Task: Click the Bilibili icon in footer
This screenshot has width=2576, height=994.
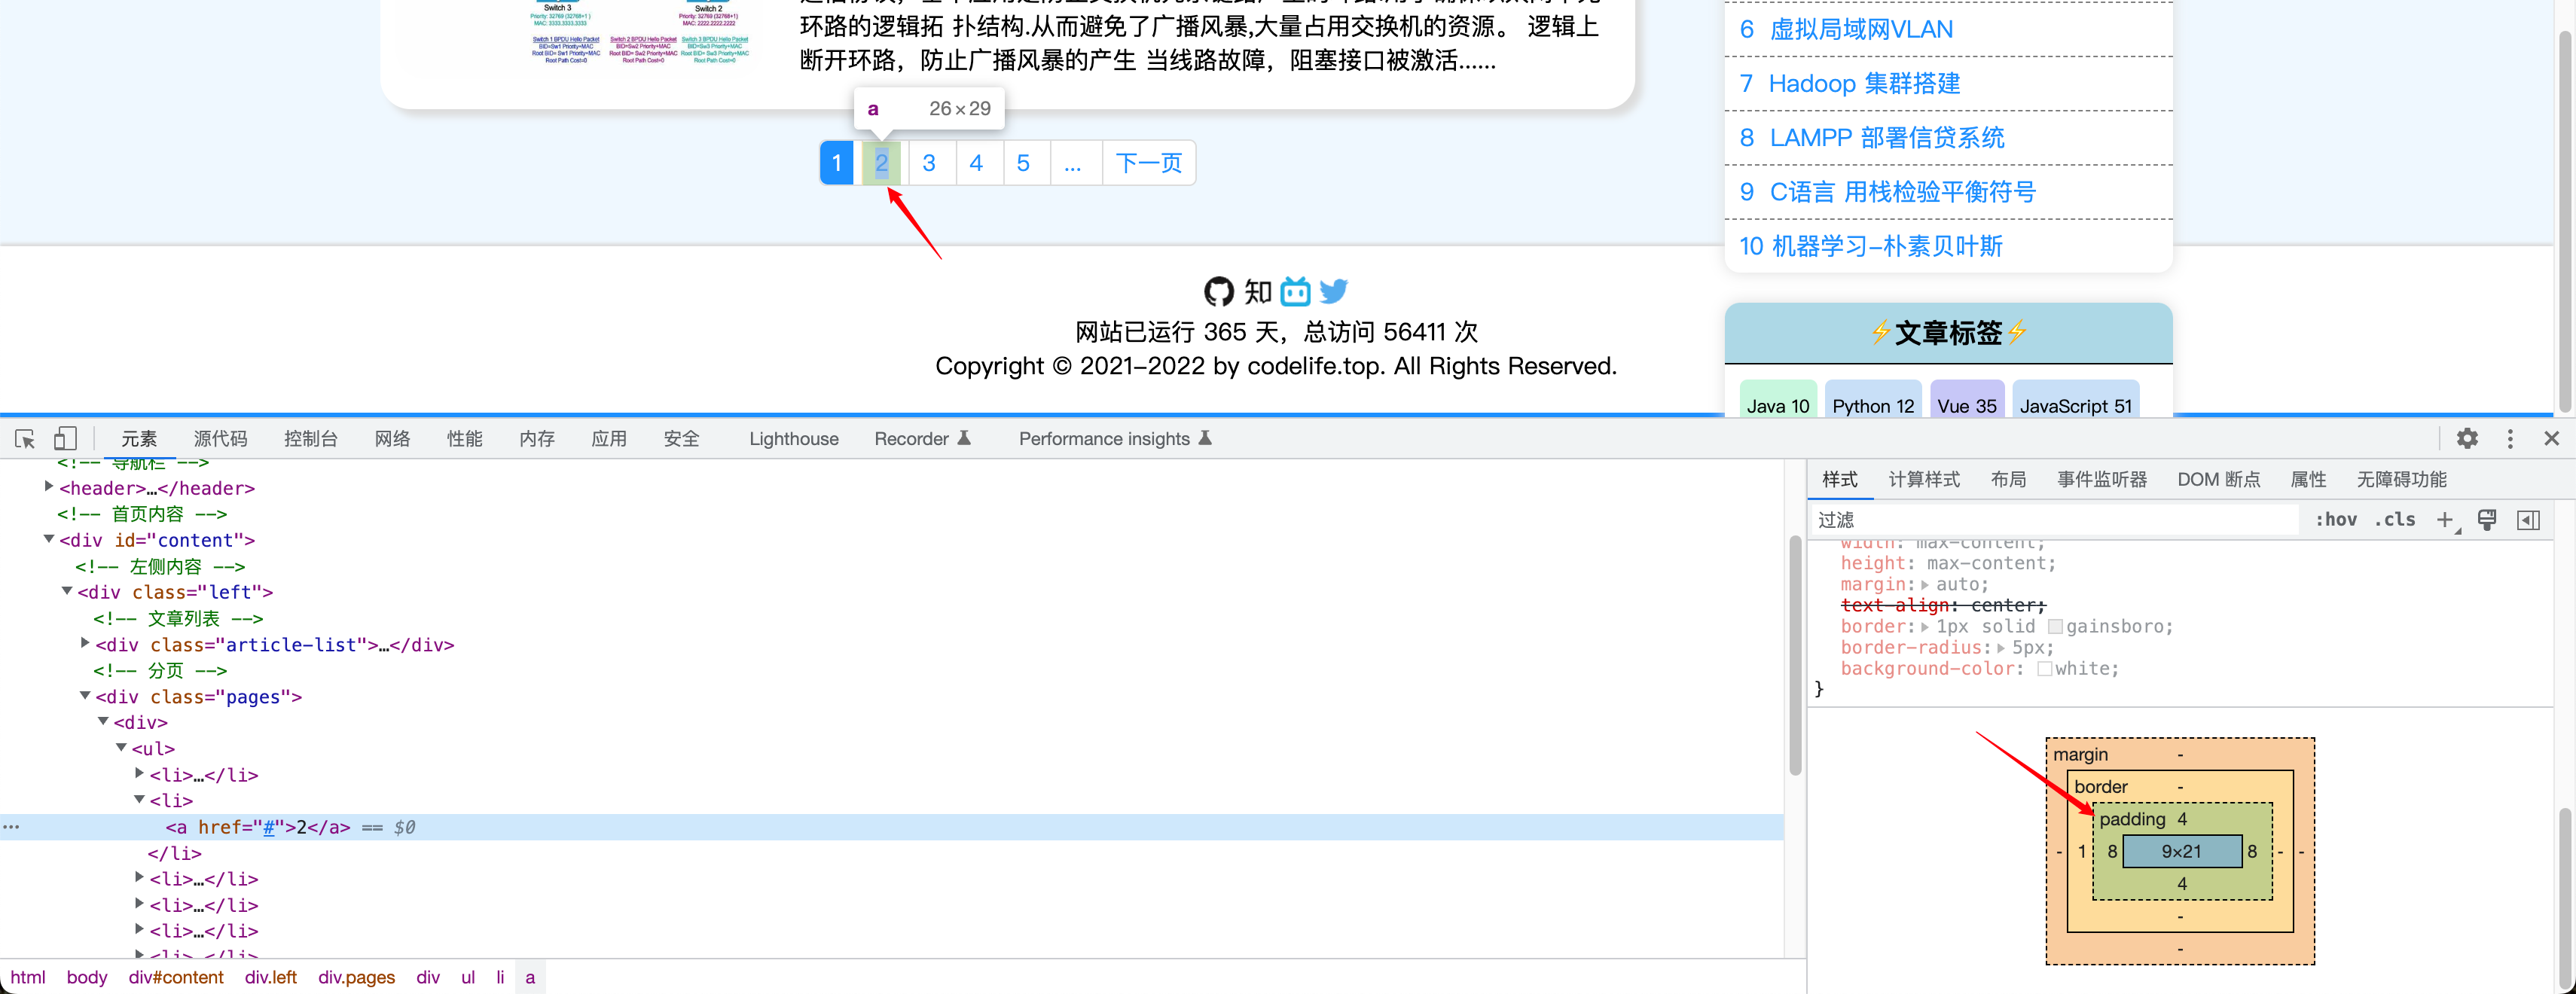Action: (x=1295, y=292)
